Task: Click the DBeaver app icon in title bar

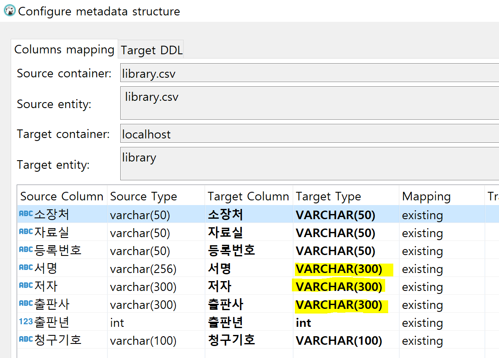Action: click(x=9, y=11)
